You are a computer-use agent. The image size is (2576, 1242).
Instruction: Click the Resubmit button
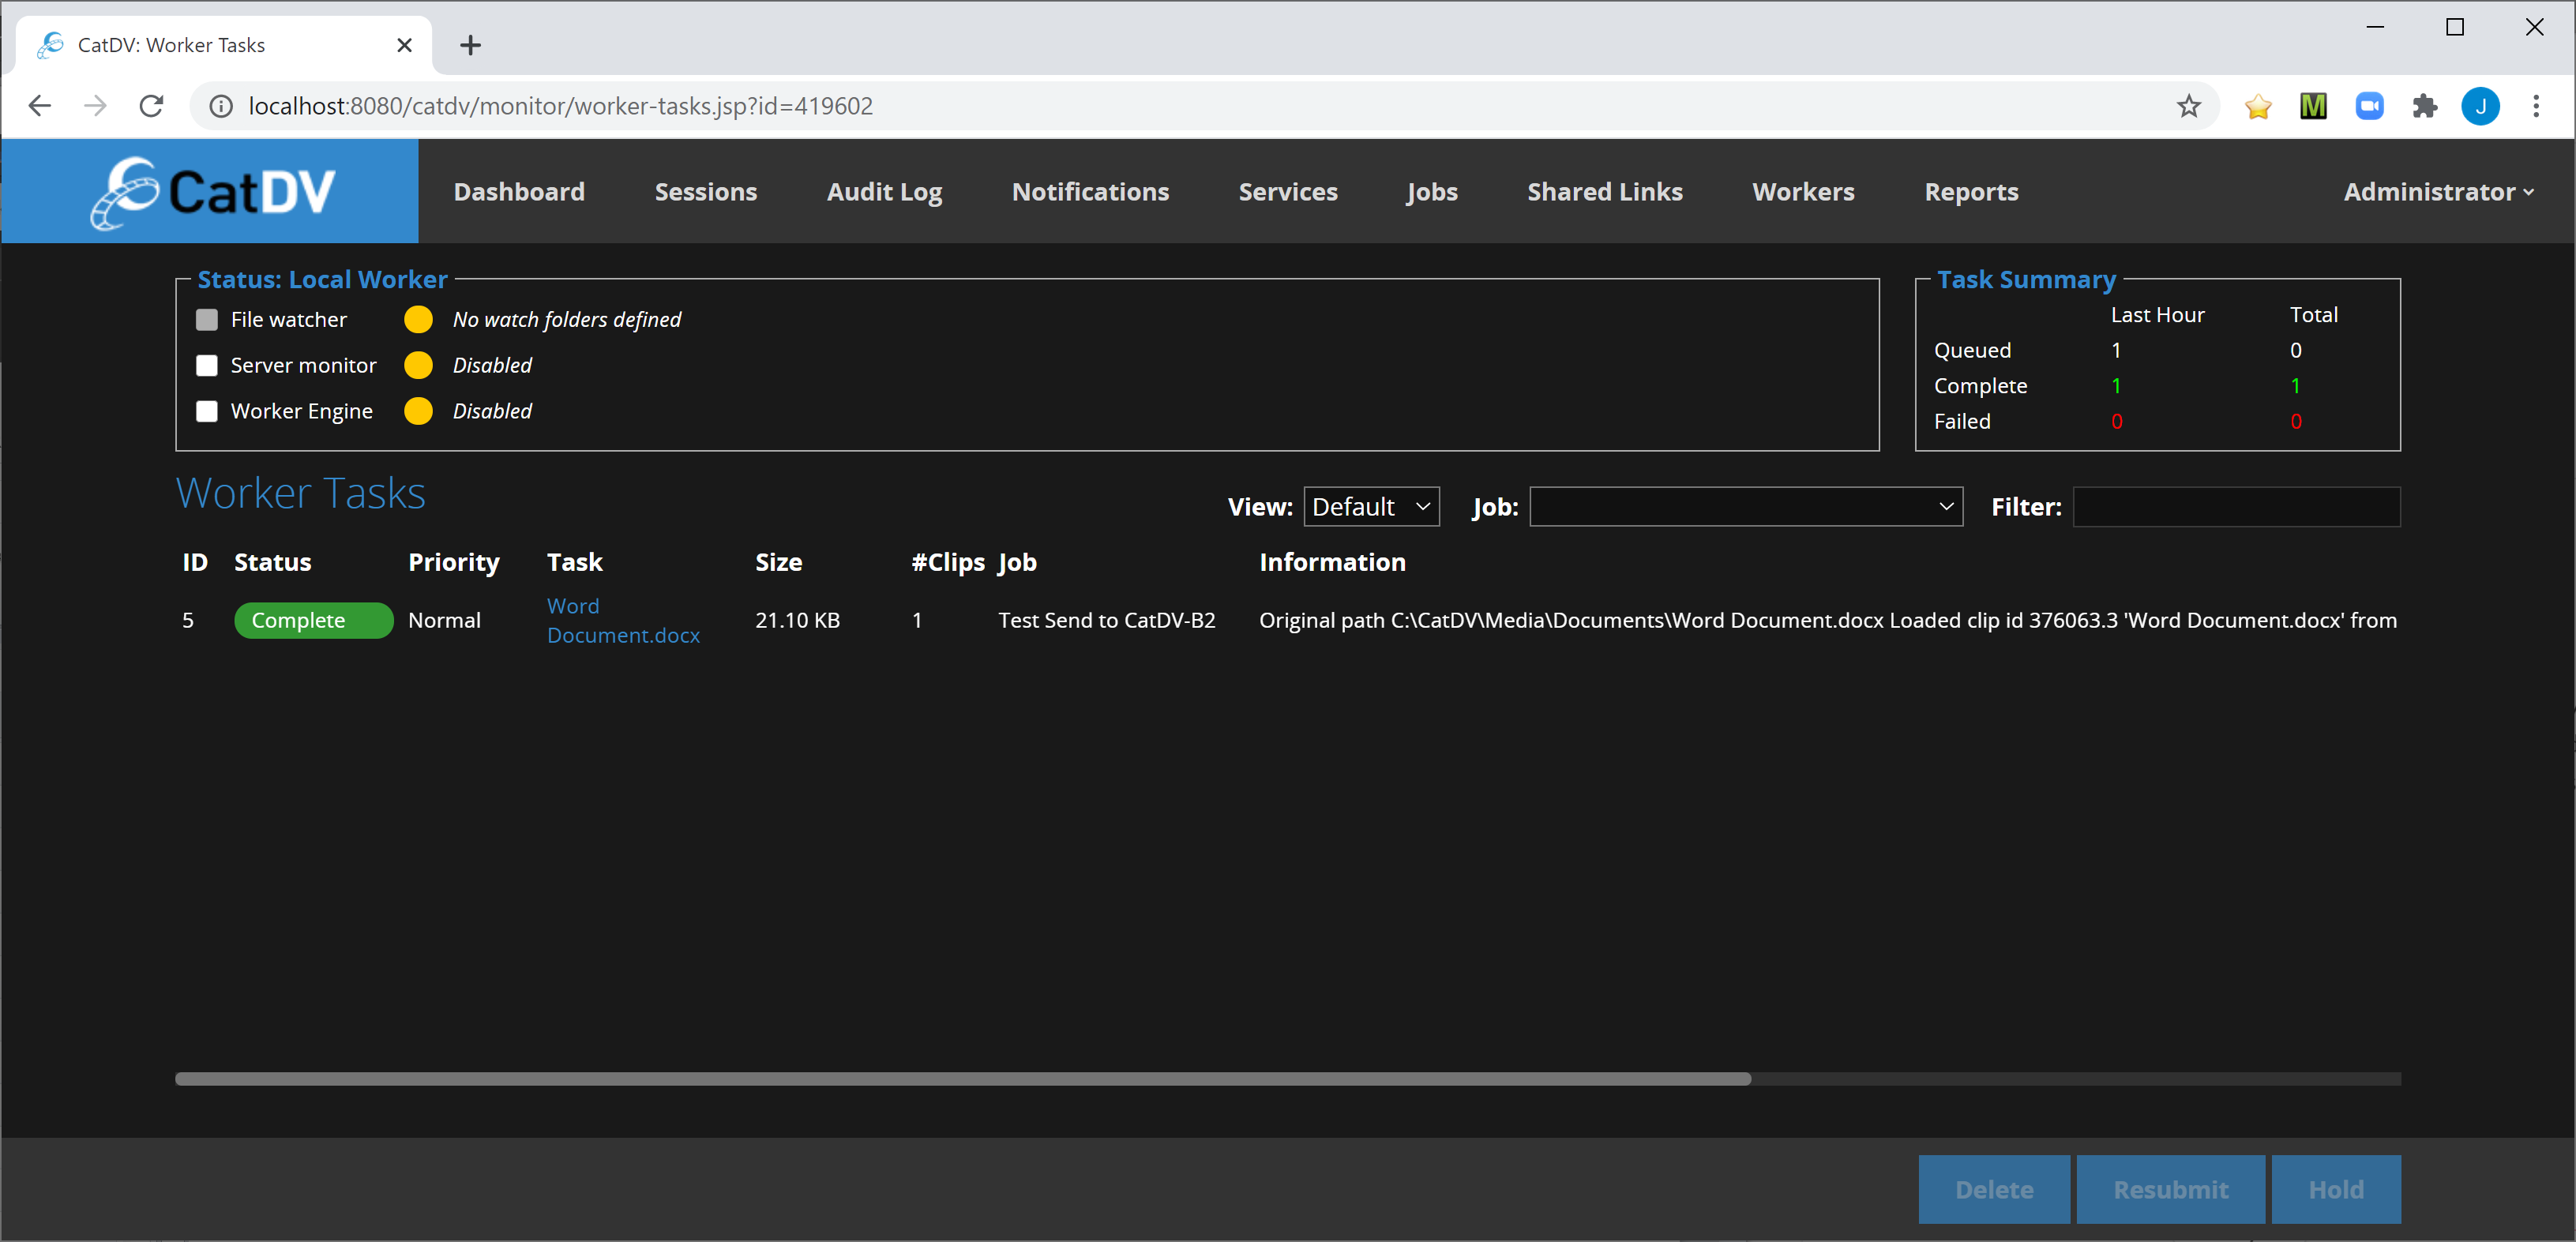[x=2171, y=1189]
